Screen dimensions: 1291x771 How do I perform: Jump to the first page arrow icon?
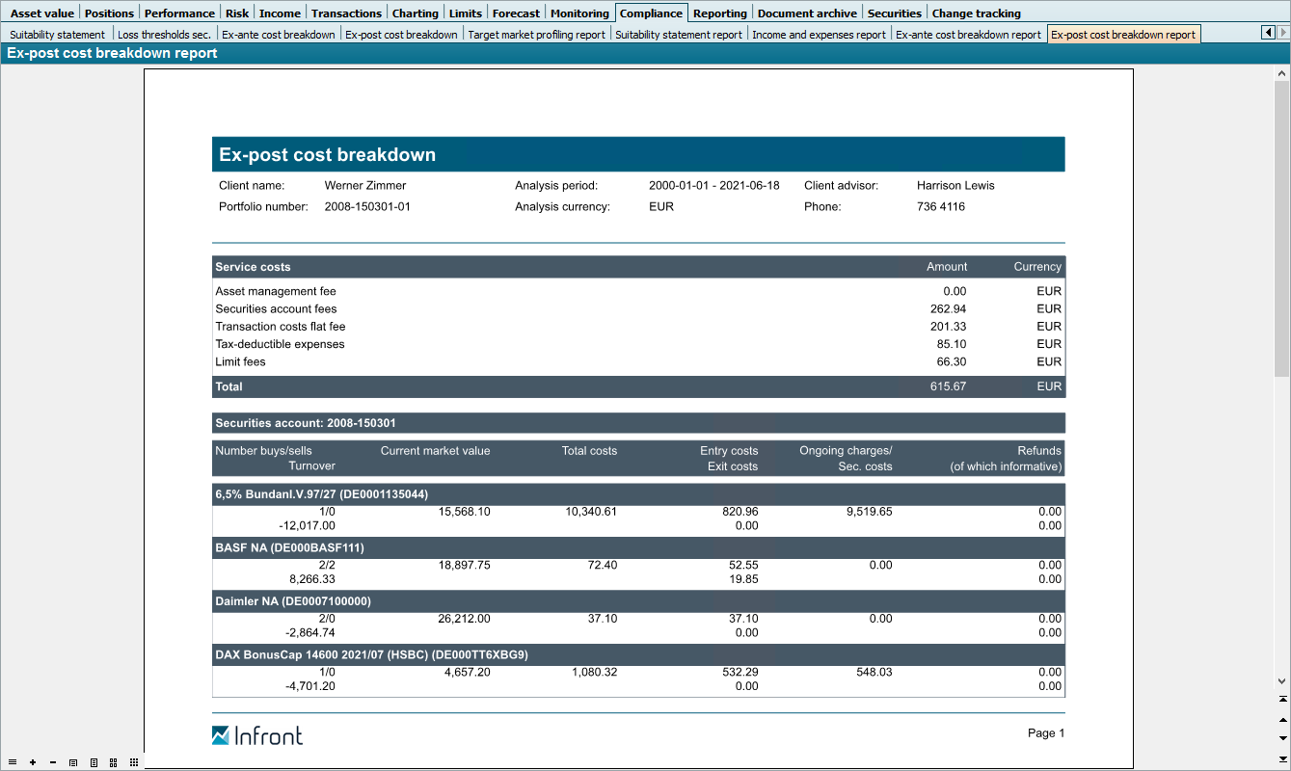[1282, 699]
